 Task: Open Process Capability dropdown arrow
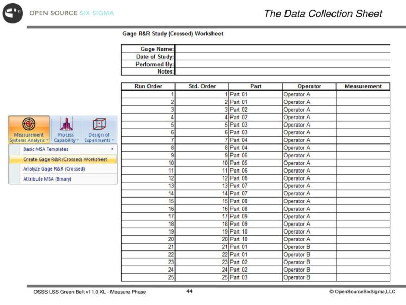point(77,140)
